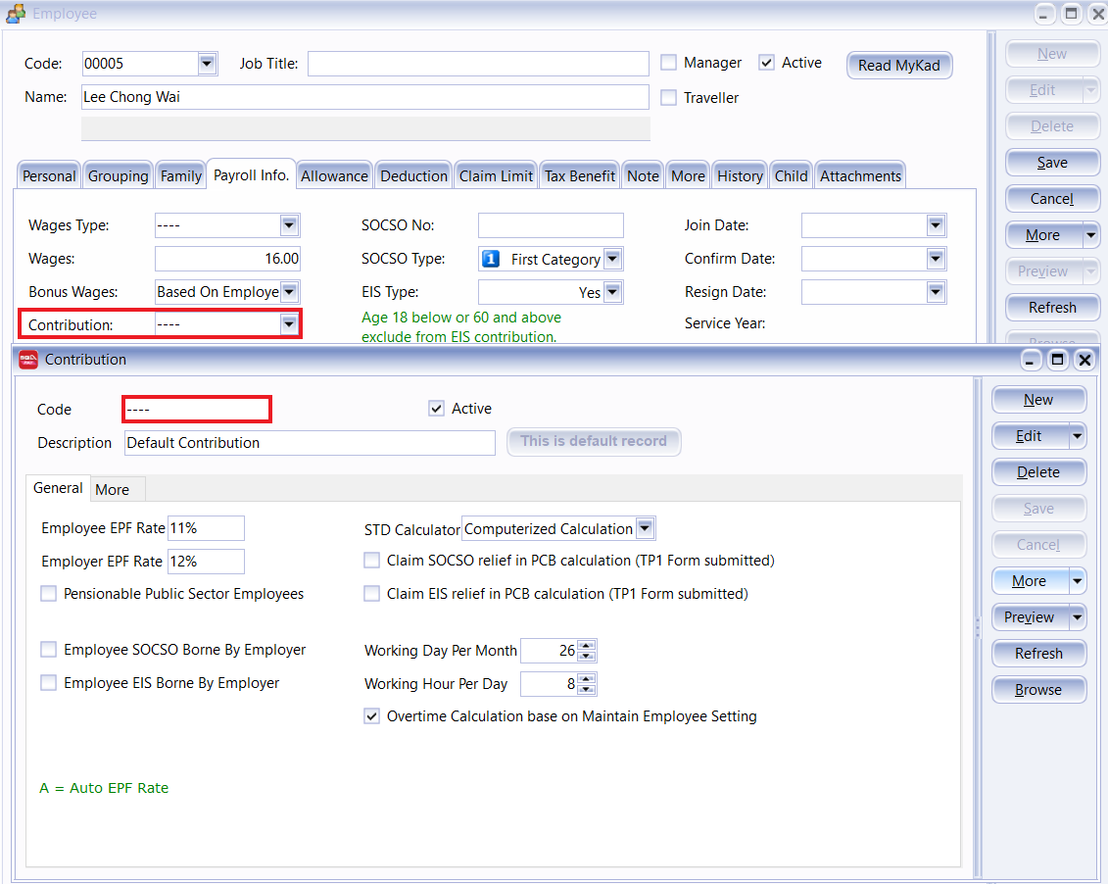Click the SOCSO Type First Category icon

492,259
